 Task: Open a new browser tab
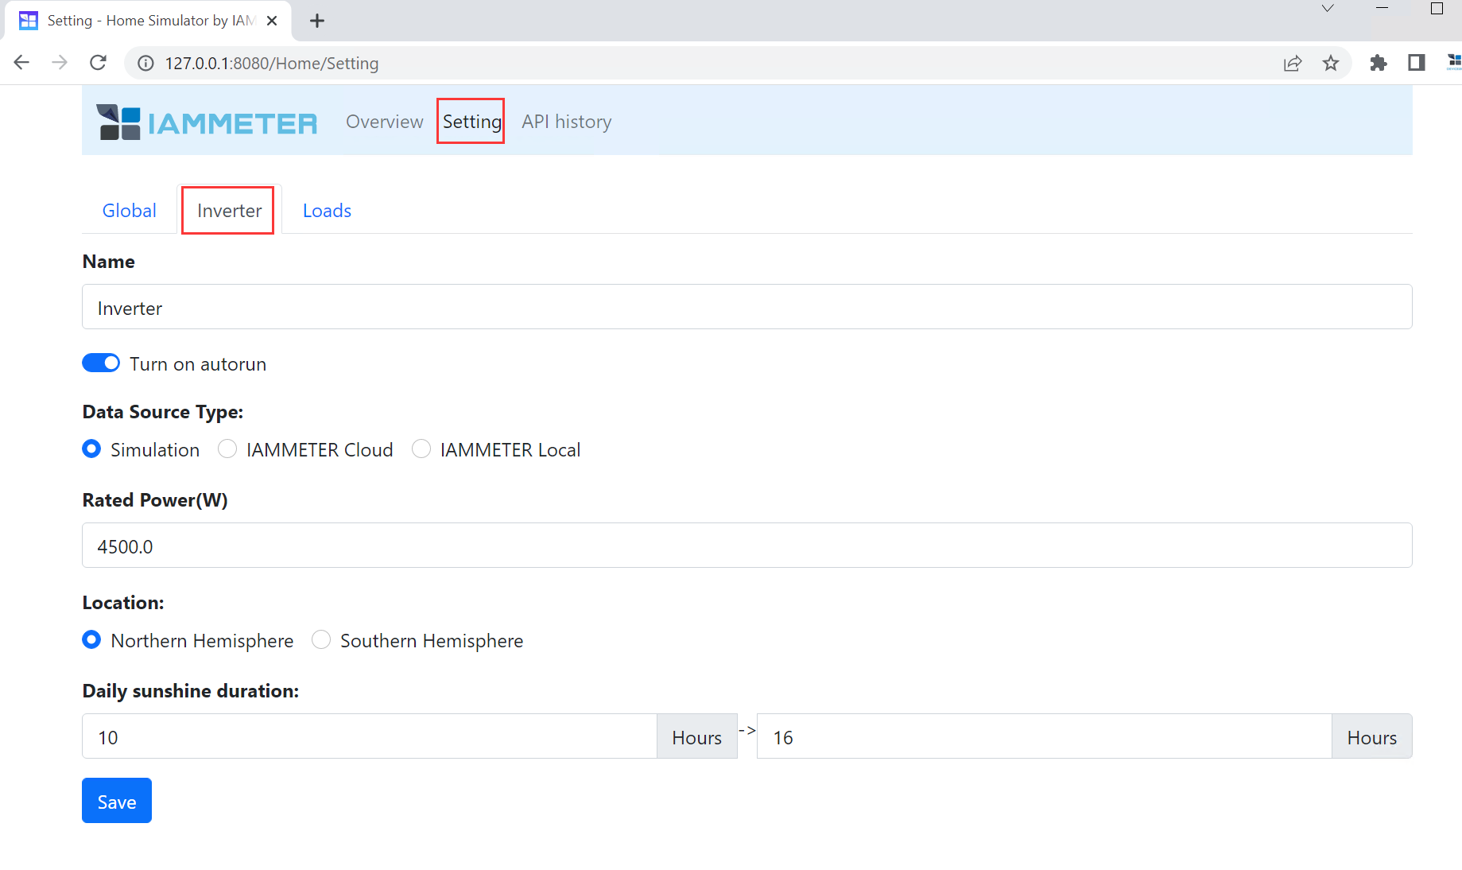(317, 21)
